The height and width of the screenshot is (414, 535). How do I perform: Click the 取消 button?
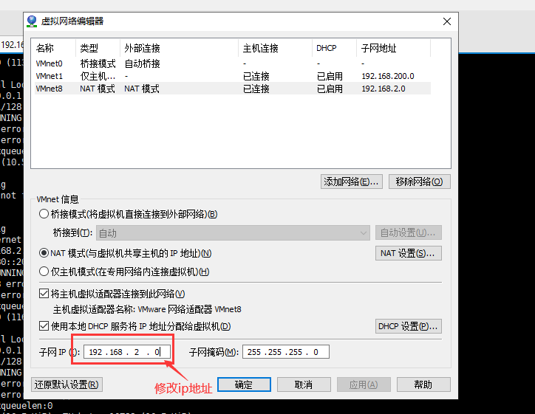[304, 384]
